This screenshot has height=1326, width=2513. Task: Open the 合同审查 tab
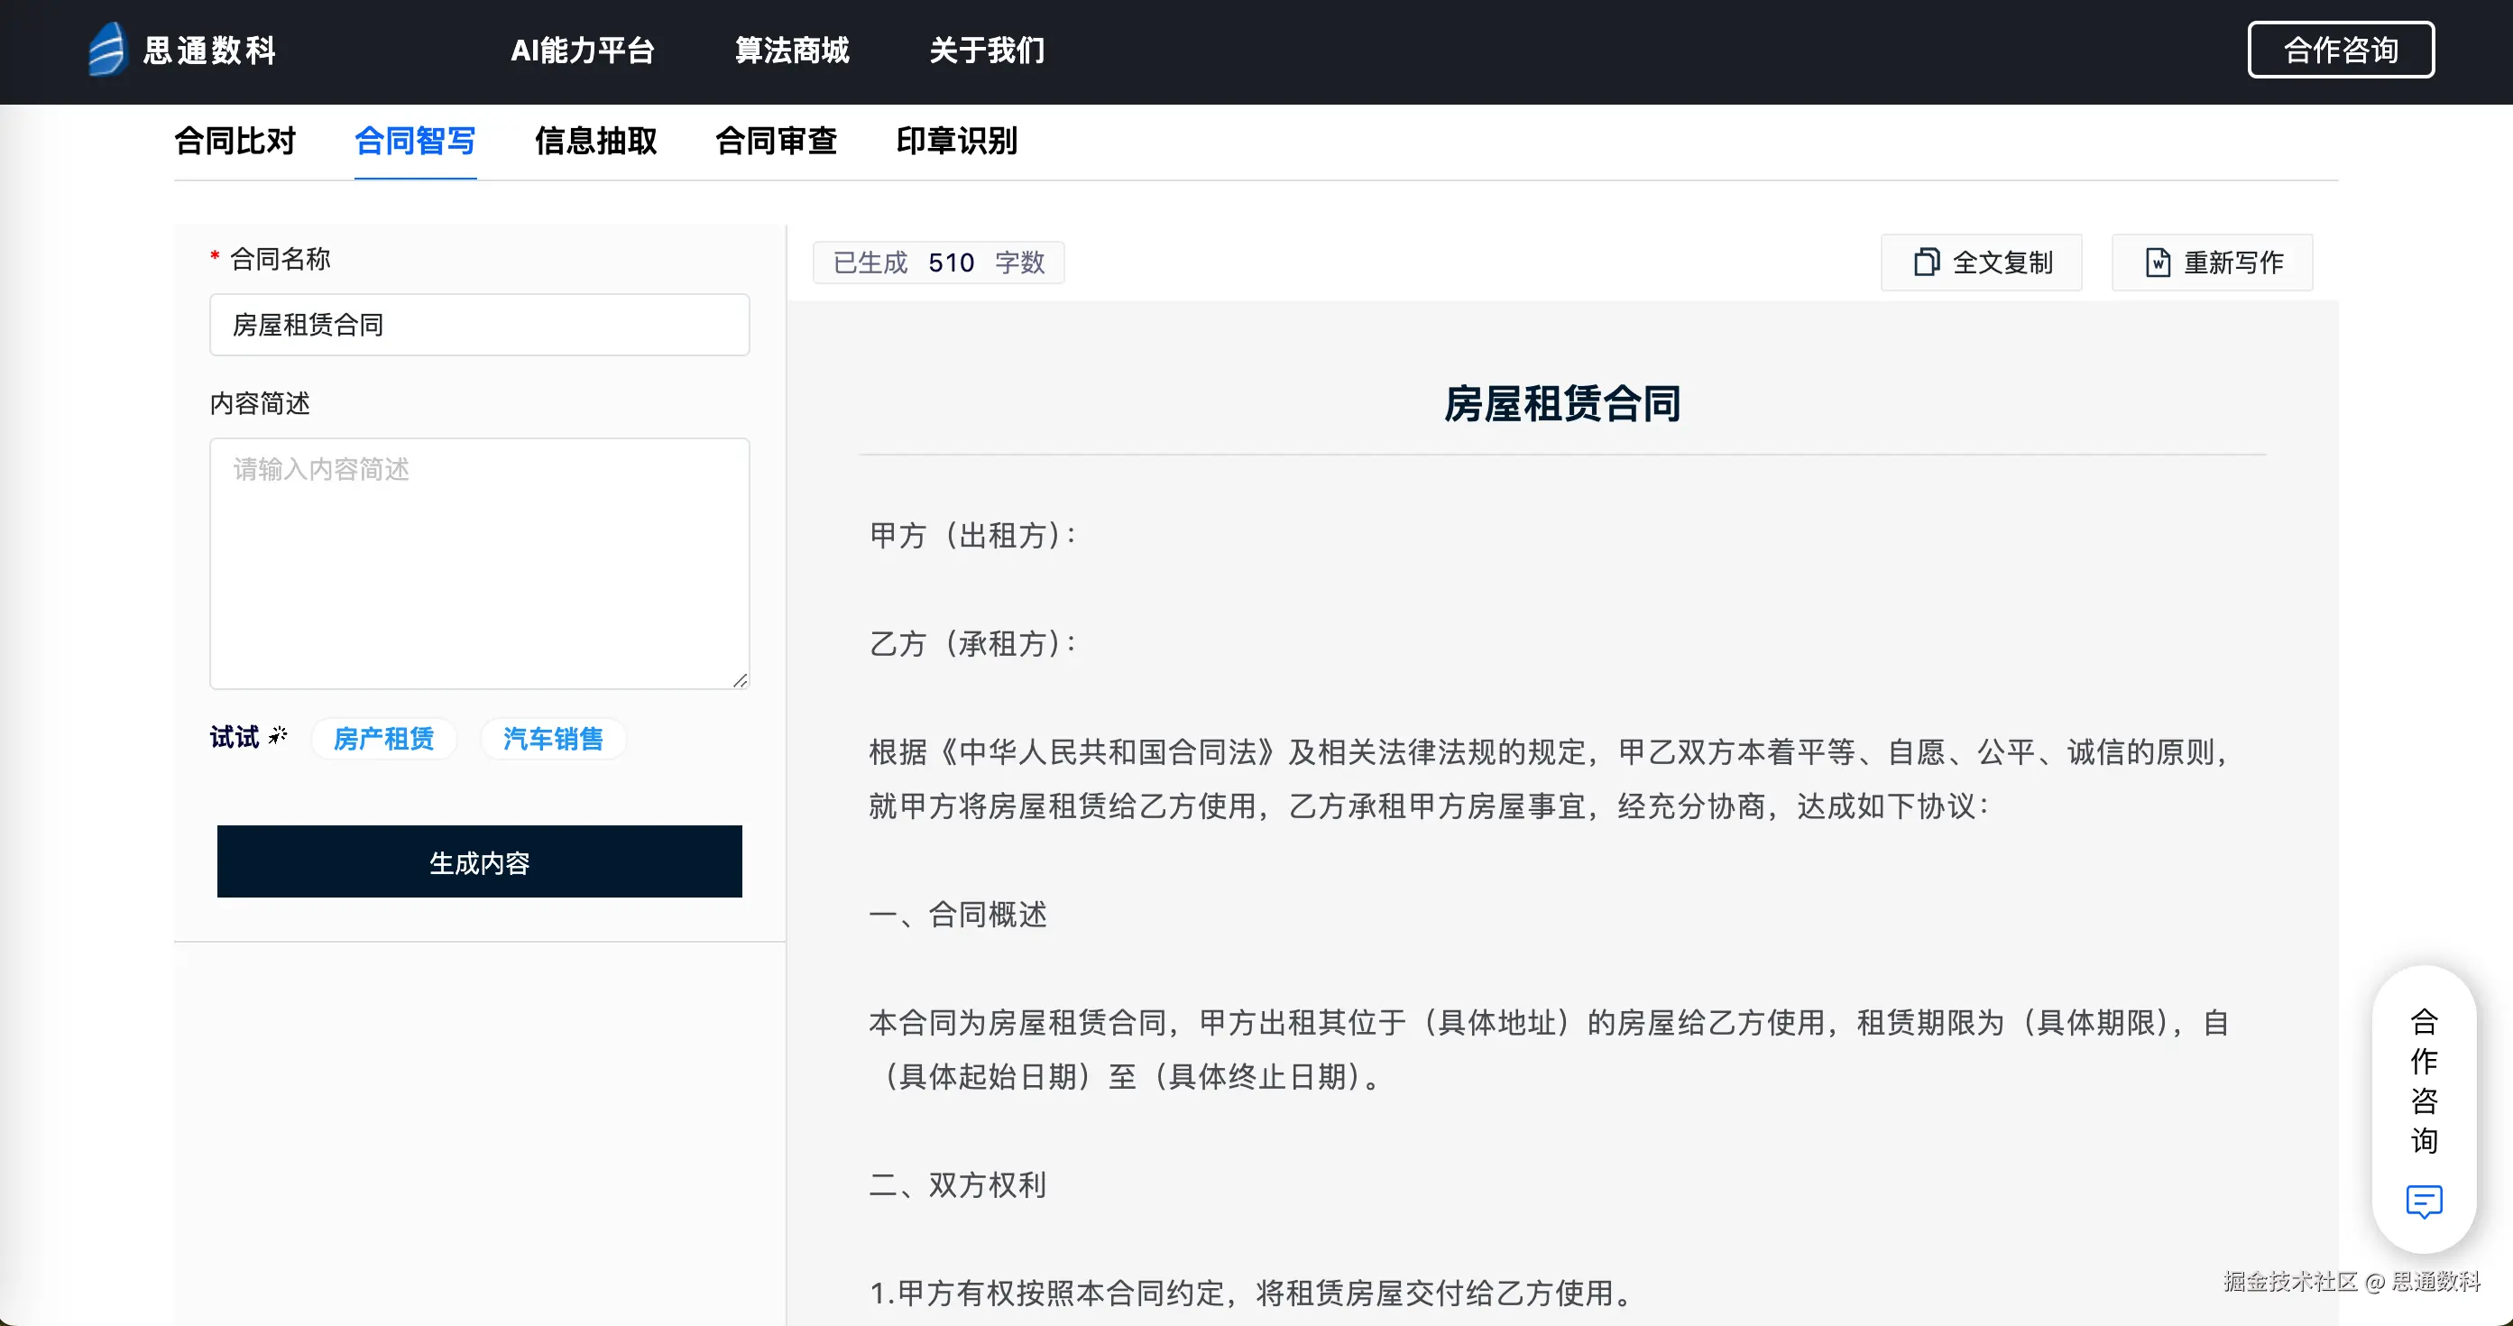pyautogui.click(x=776, y=142)
